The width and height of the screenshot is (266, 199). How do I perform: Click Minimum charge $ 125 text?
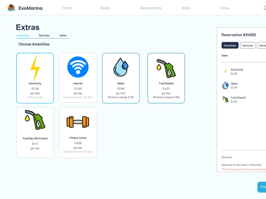click(x=121, y=97)
